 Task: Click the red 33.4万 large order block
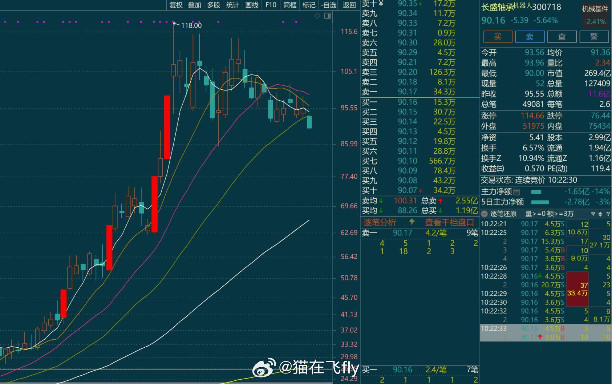[577, 289]
